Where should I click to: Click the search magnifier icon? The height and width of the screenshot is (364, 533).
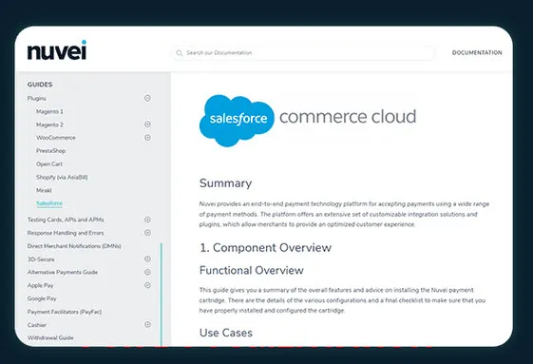pos(180,53)
